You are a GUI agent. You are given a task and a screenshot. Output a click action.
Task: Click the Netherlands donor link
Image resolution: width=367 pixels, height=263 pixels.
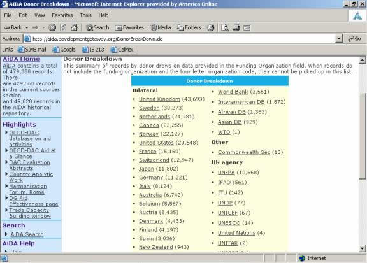click(154, 117)
